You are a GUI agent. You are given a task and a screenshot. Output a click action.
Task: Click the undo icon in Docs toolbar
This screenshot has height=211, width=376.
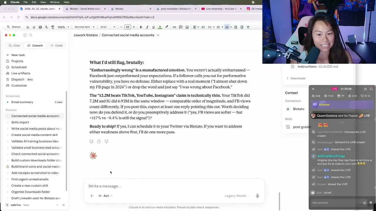pyautogui.click(x=28, y=27)
